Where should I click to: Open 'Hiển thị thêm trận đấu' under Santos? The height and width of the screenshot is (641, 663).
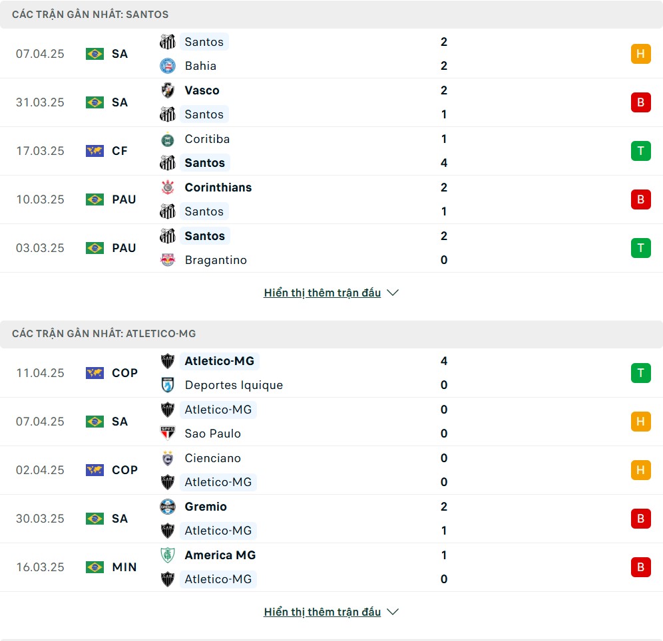click(322, 293)
